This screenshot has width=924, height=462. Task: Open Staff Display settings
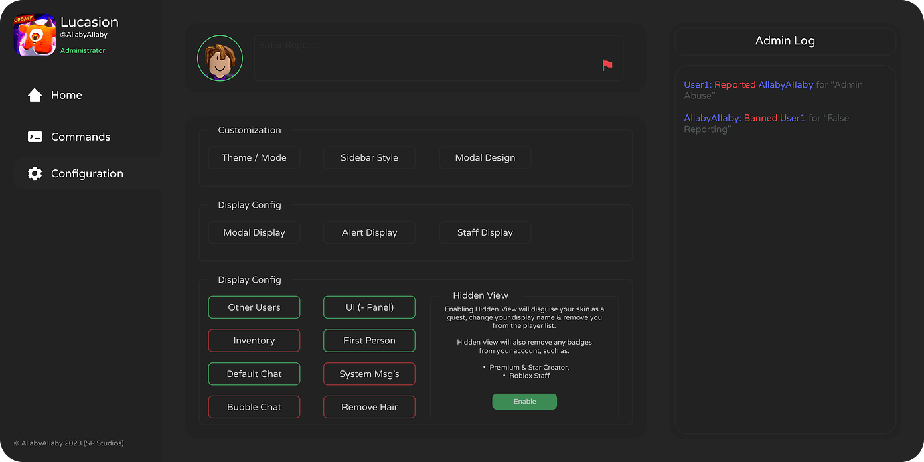(485, 232)
